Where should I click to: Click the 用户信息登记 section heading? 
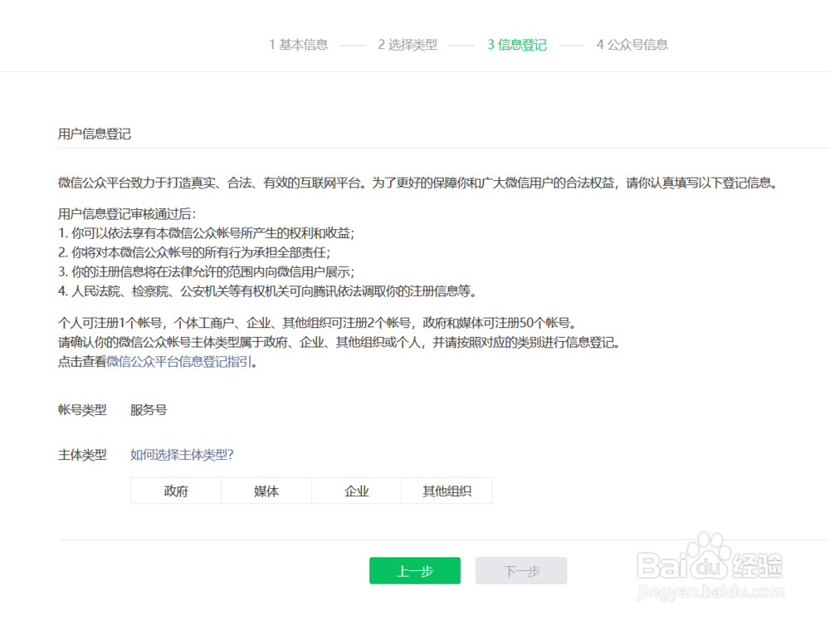tap(95, 134)
